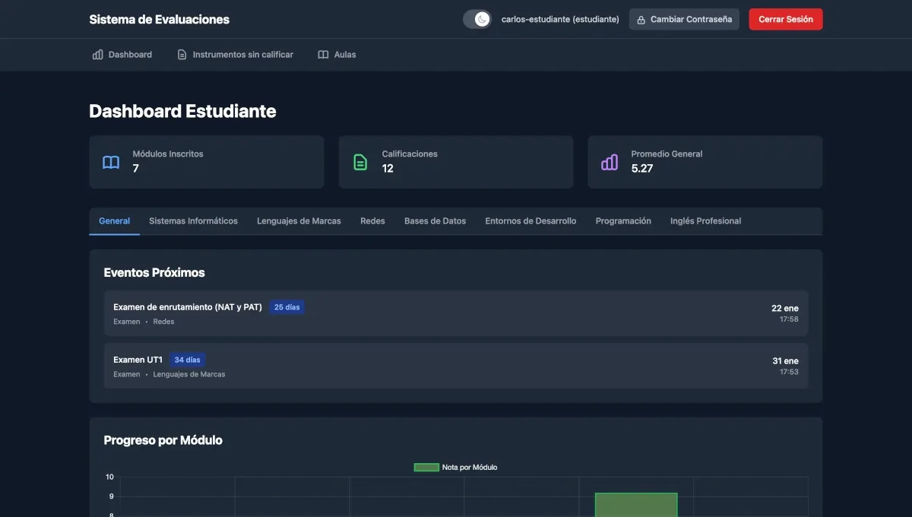Select the Dashboard bar-chart icon in navigation
Screen dimensions: 912x517
tap(97, 54)
